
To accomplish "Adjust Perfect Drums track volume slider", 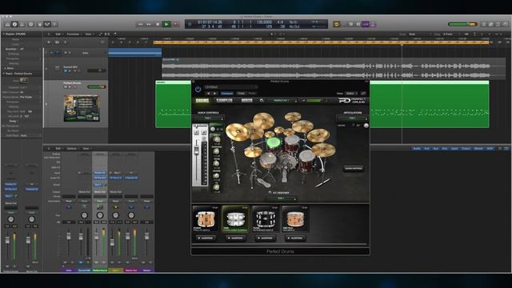I will pyautogui.click(x=97, y=87).
